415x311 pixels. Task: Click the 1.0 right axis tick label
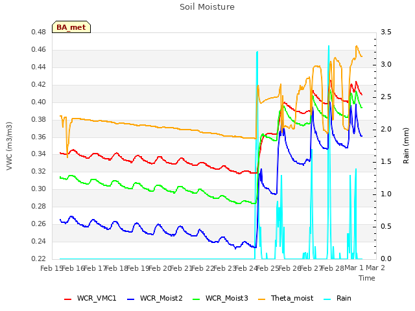(x=386, y=194)
